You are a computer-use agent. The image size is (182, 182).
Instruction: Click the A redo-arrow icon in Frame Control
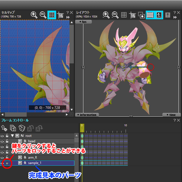pyautogui.click(x=39, y=128)
